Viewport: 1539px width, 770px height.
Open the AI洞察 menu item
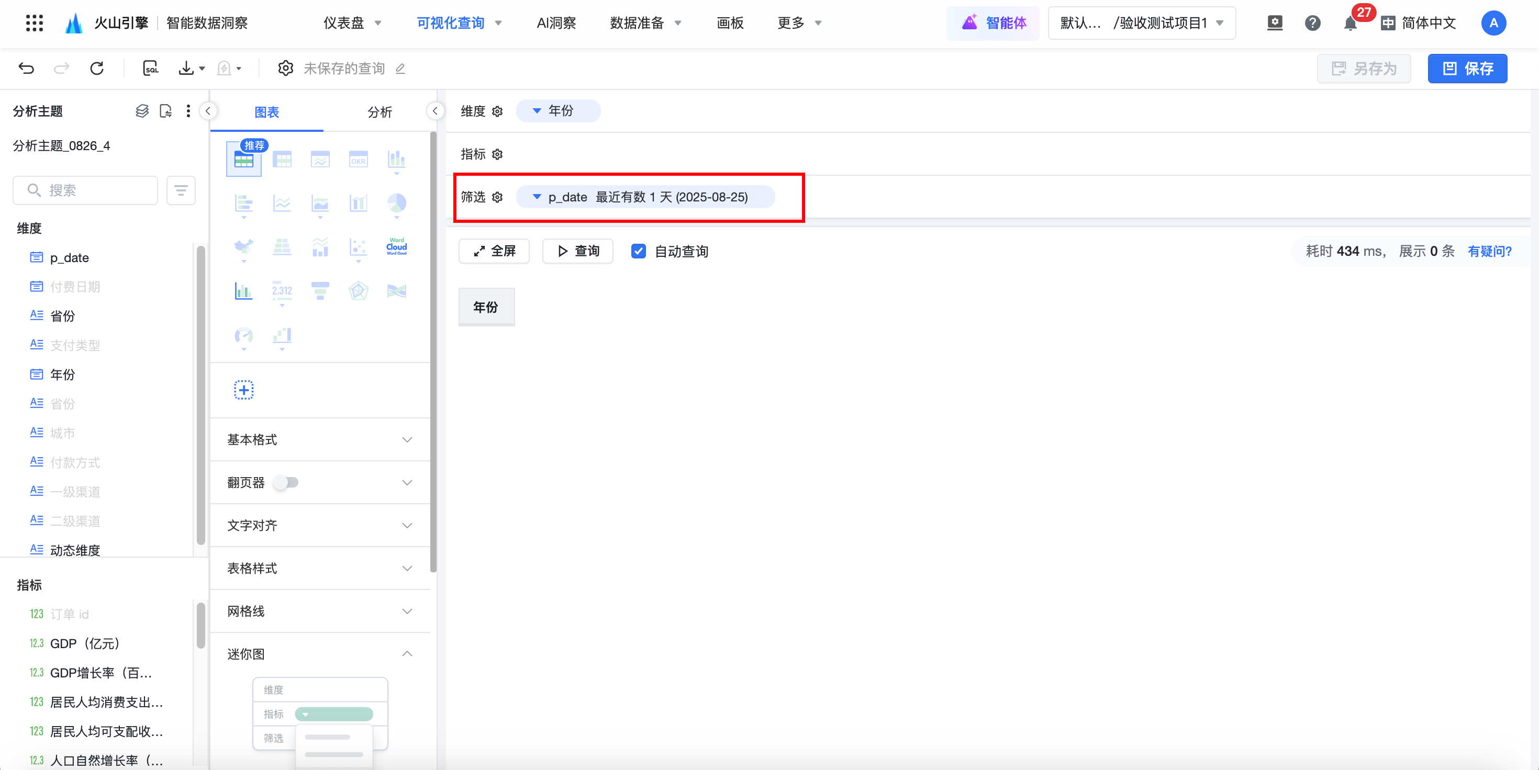click(555, 24)
